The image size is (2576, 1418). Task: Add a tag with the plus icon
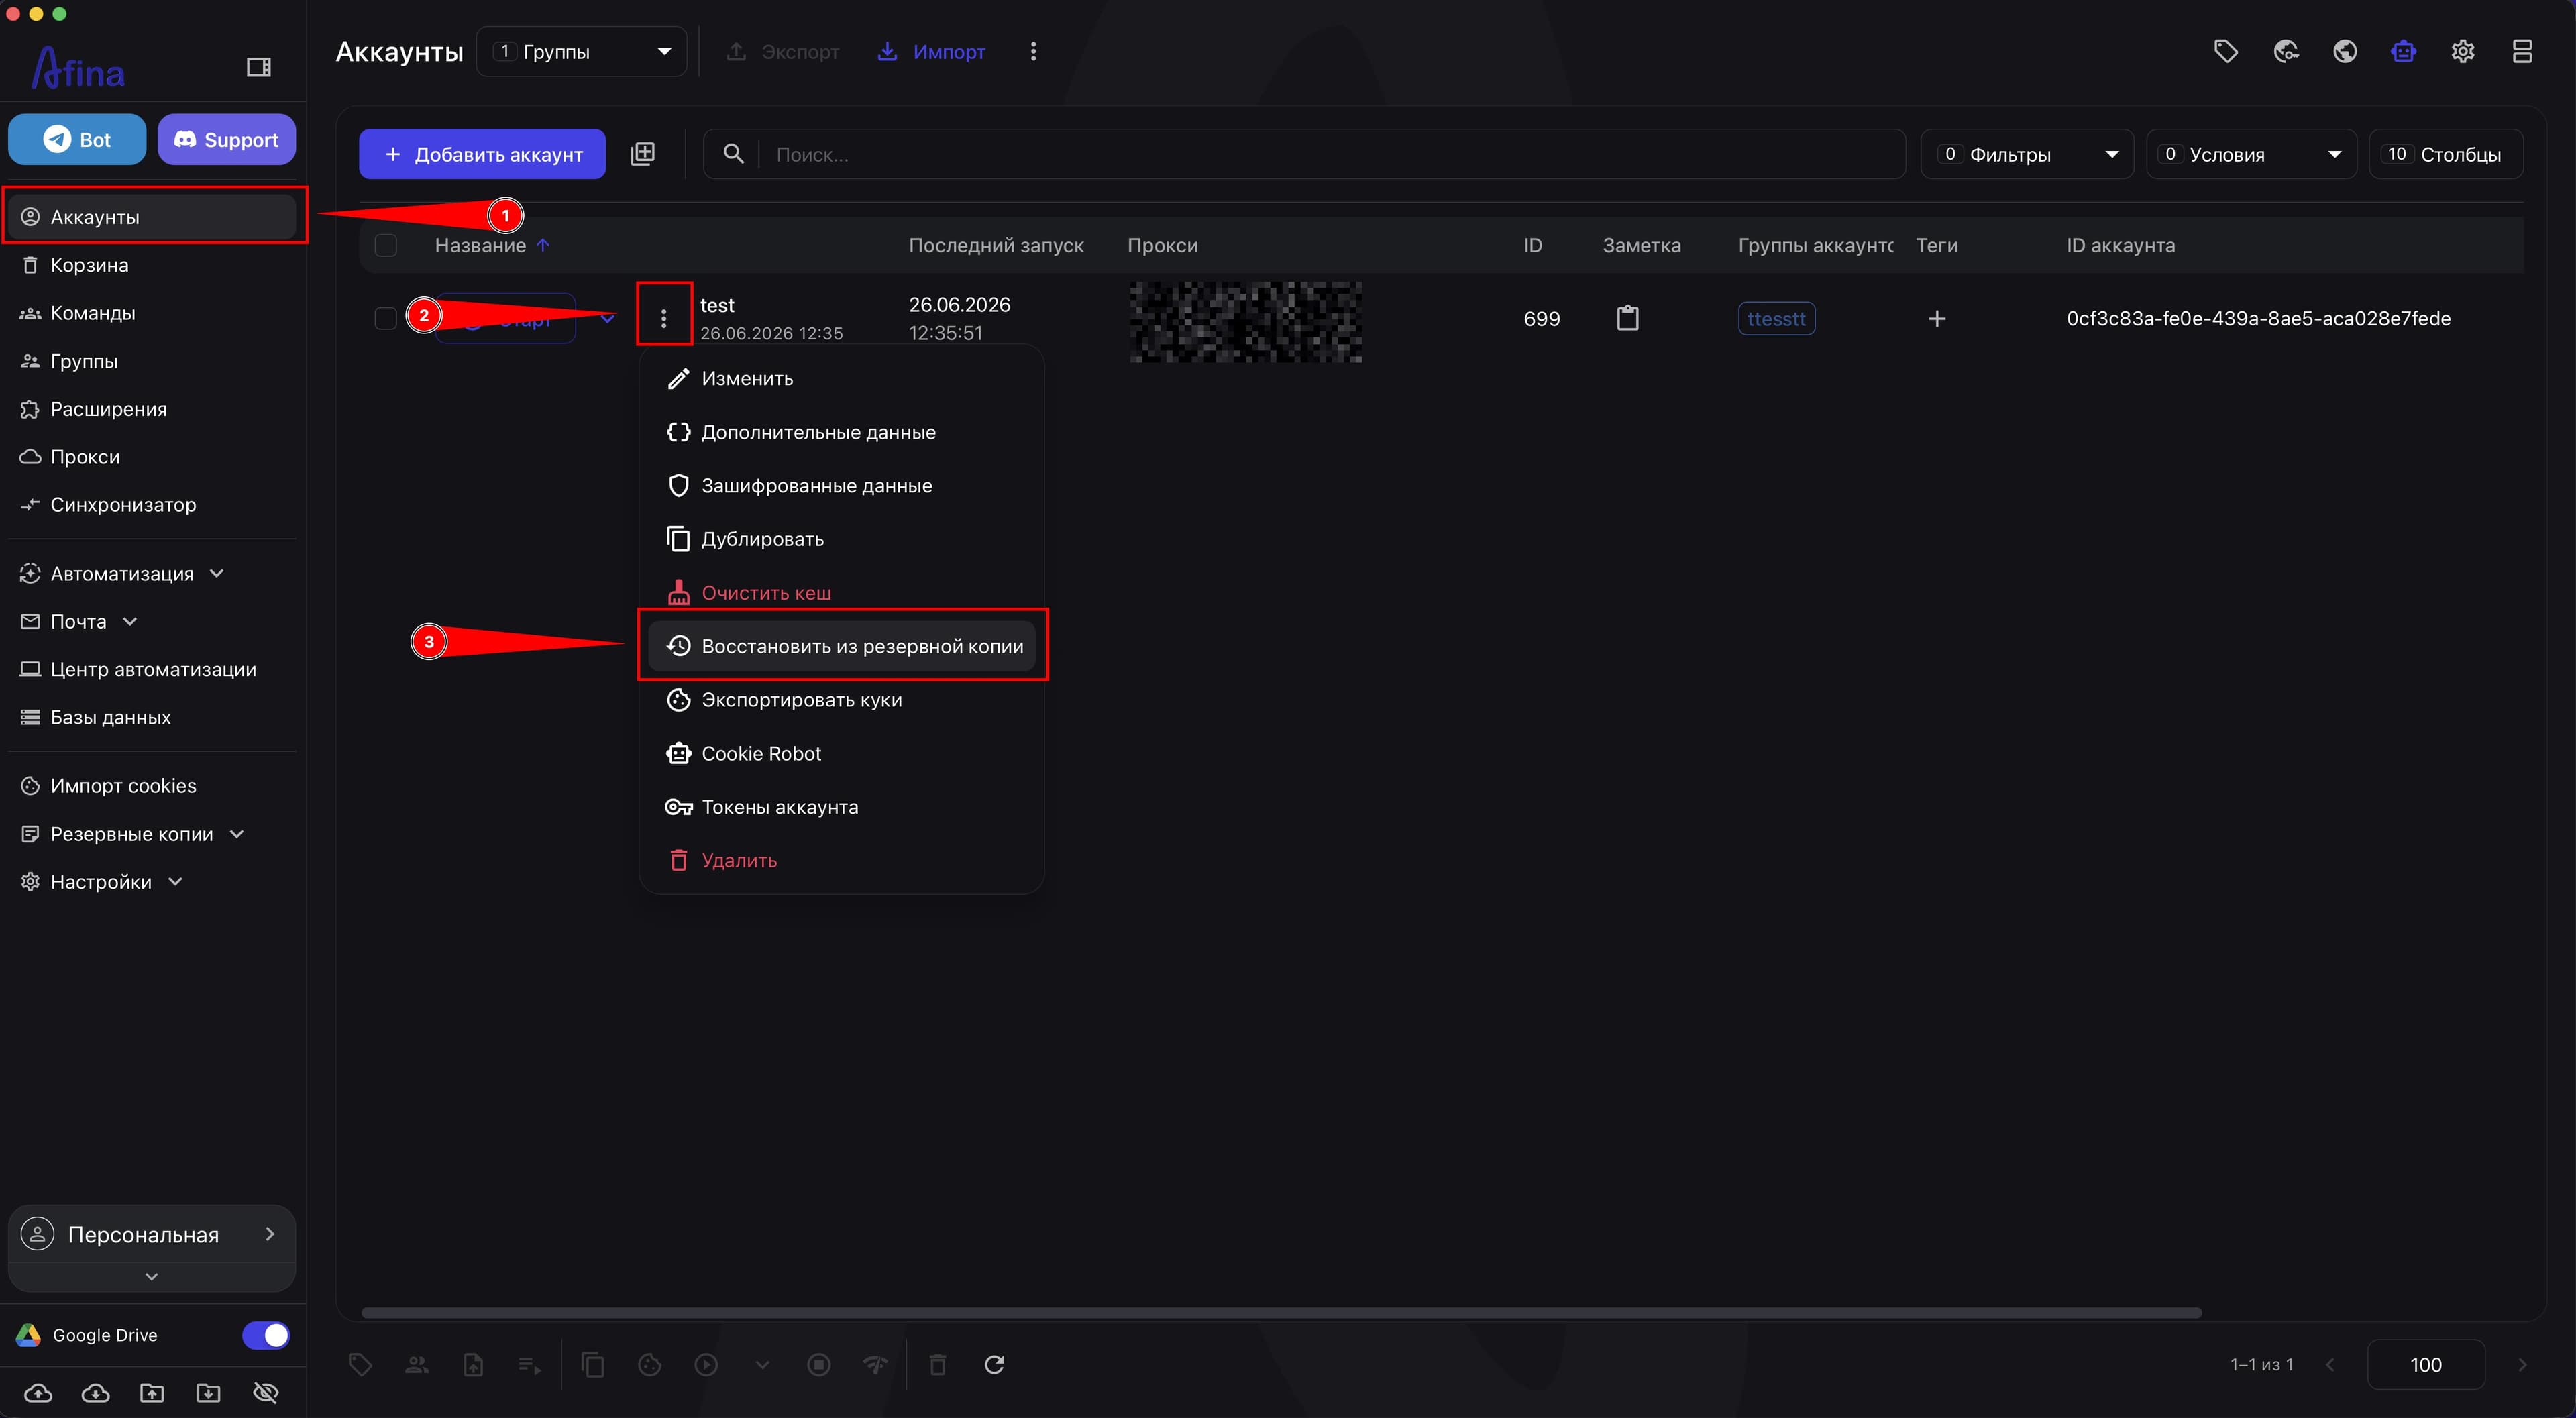tap(1936, 318)
